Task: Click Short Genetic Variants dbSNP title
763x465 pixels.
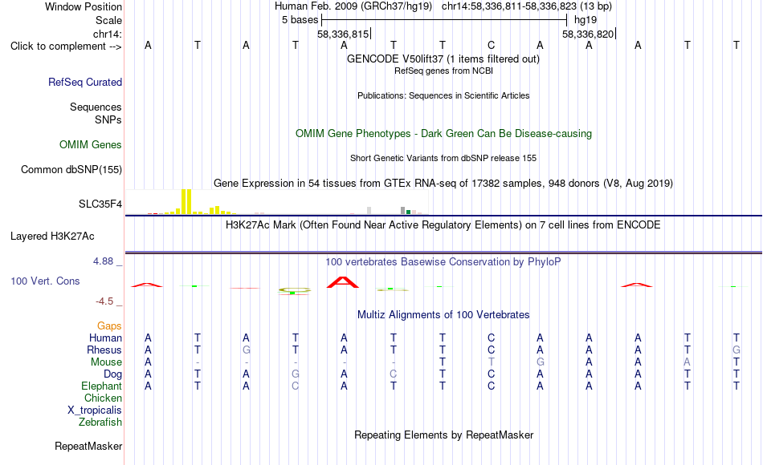Action: click(x=443, y=158)
